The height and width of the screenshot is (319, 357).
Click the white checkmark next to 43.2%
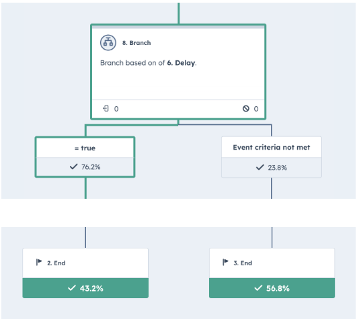point(72,288)
